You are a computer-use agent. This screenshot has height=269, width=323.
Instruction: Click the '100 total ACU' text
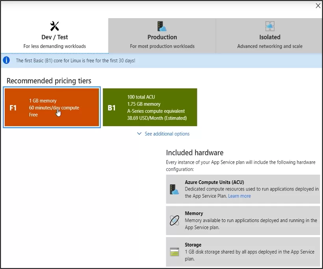click(x=141, y=97)
